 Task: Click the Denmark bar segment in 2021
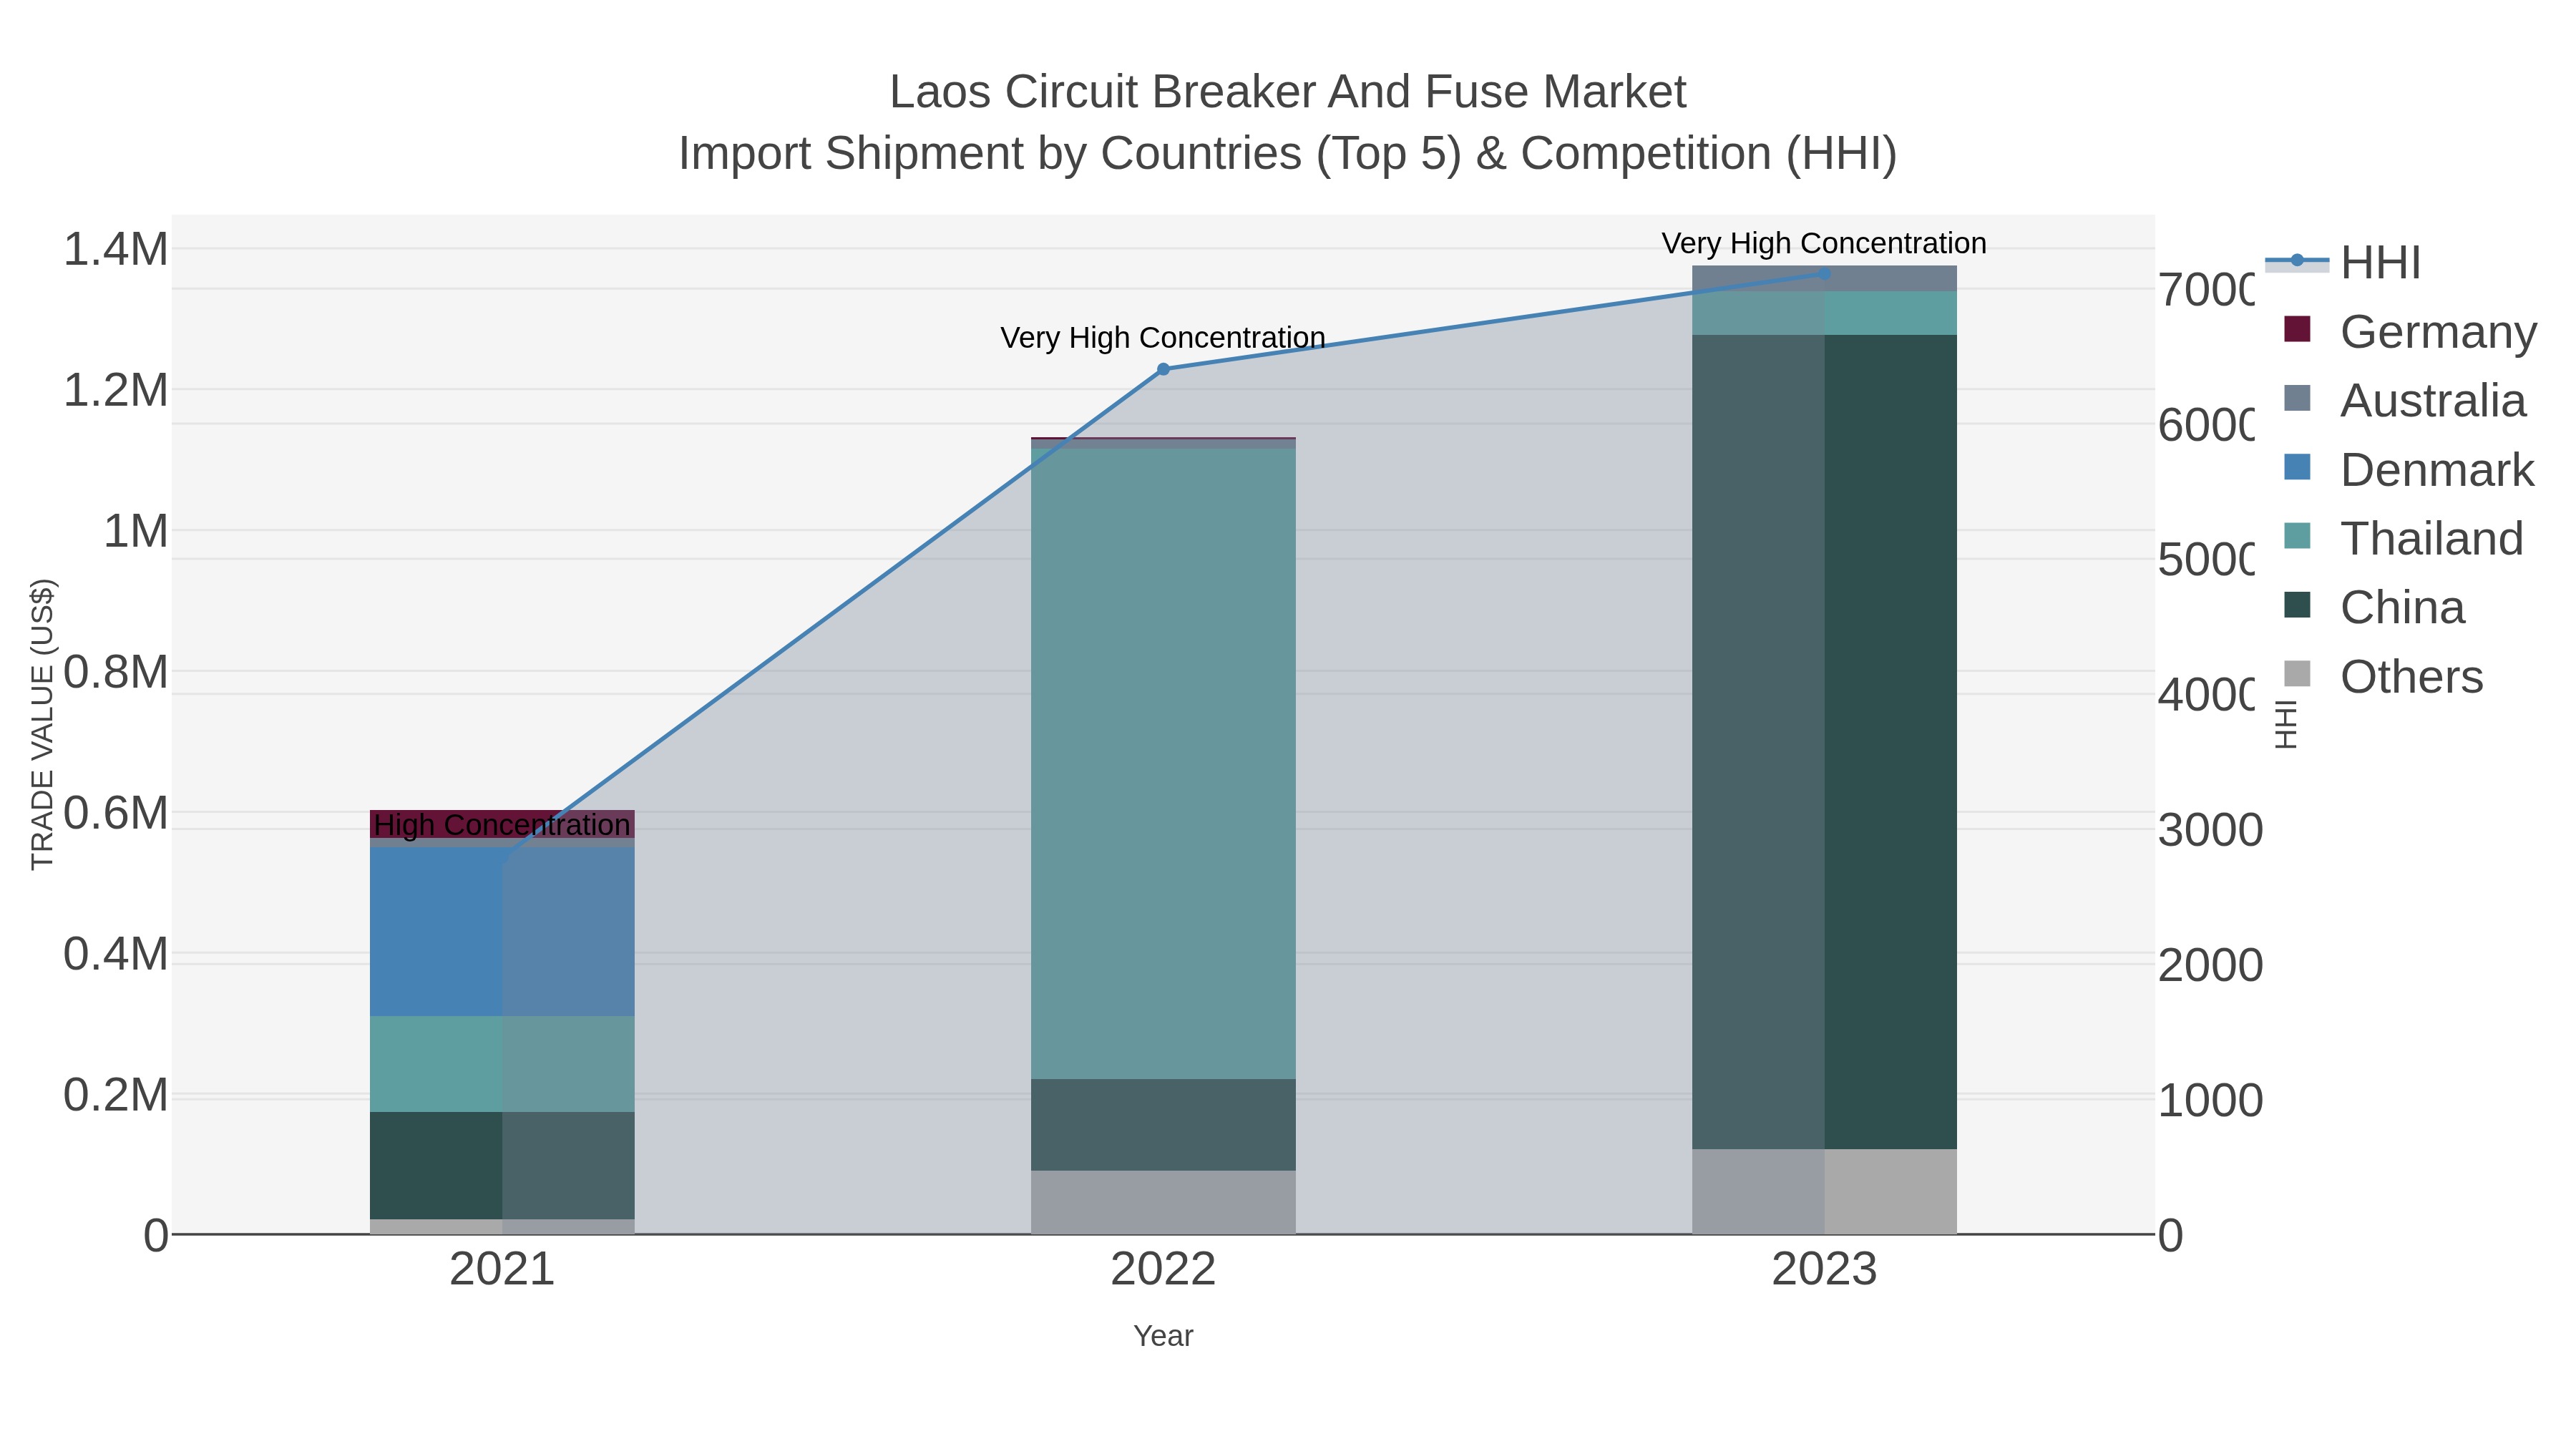coord(502,931)
